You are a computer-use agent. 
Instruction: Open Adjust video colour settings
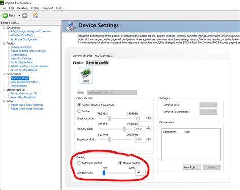pos(27,105)
